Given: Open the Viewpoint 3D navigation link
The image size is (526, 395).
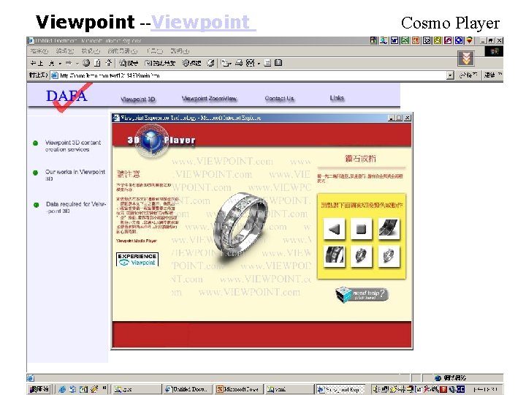Looking at the screenshot, I should (138, 99).
